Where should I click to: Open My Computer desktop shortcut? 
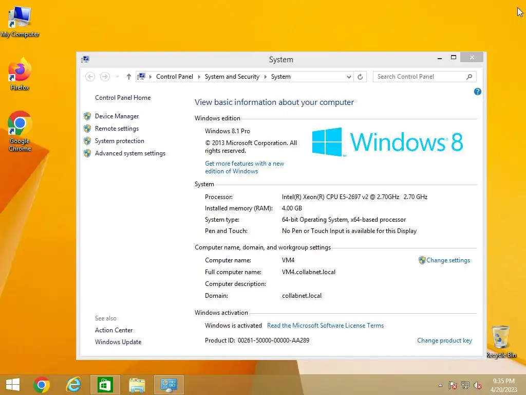tap(20, 21)
